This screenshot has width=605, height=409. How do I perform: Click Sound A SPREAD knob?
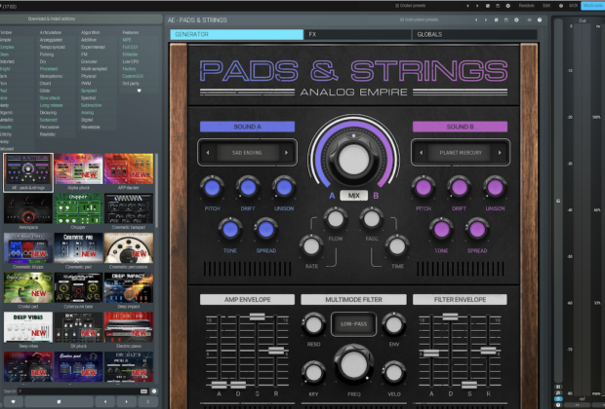click(x=265, y=230)
